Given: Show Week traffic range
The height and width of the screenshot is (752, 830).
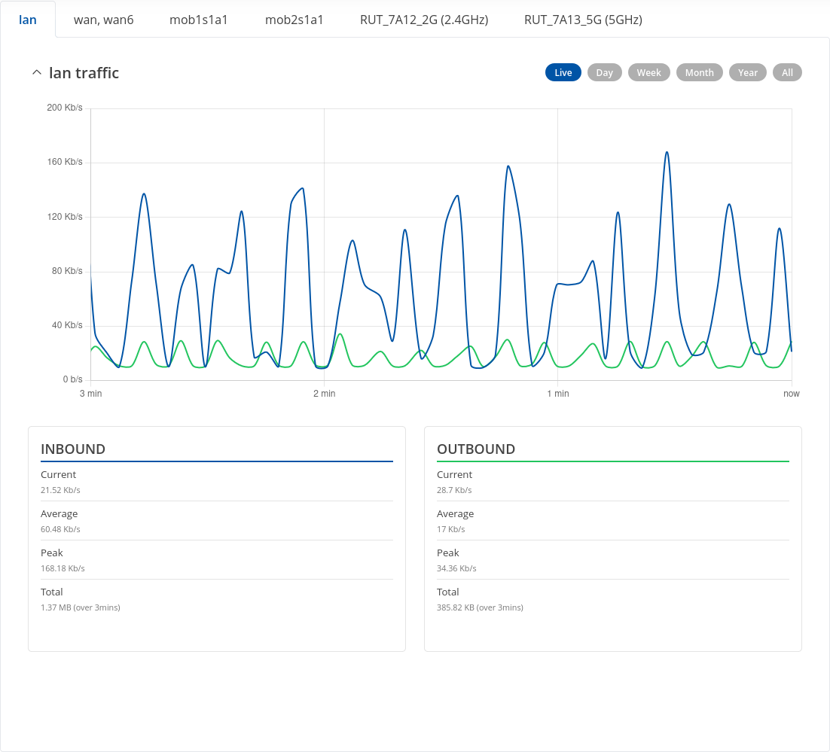Looking at the screenshot, I should tap(648, 72).
